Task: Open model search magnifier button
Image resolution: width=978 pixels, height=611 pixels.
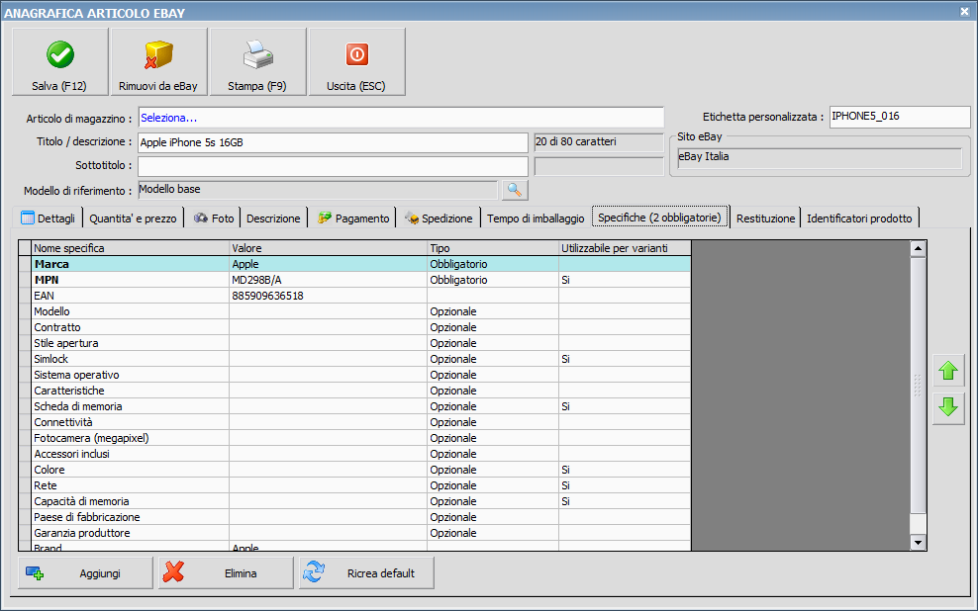Action: click(515, 190)
